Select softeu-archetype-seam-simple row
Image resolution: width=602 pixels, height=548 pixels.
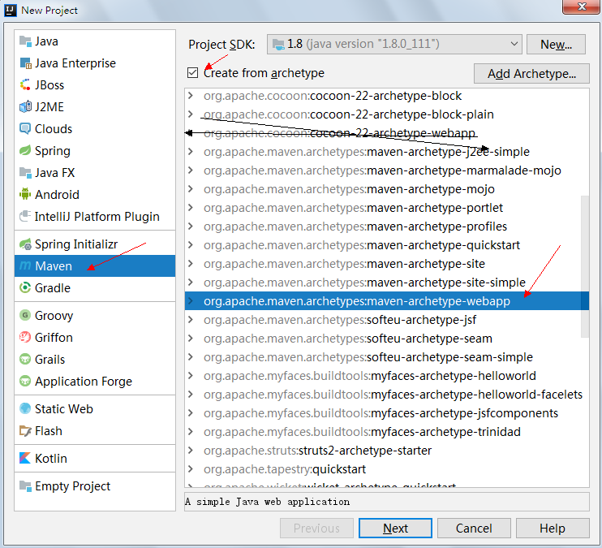[387, 357]
